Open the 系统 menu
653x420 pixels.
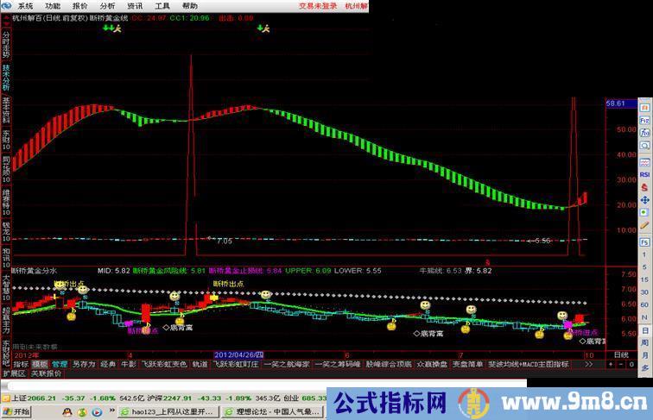tap(25, 5)
